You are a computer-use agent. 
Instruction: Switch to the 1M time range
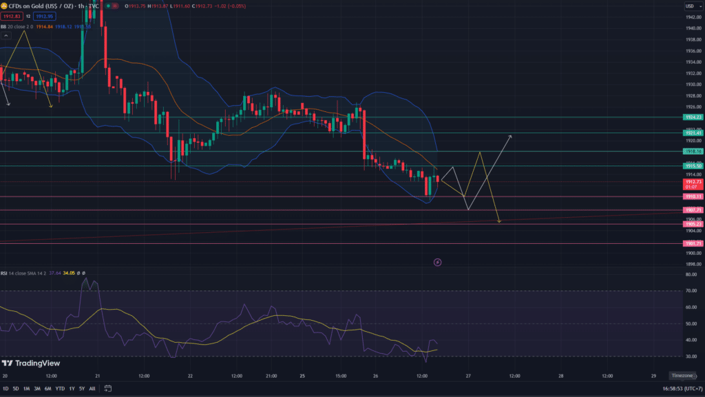tap(27, 389)
